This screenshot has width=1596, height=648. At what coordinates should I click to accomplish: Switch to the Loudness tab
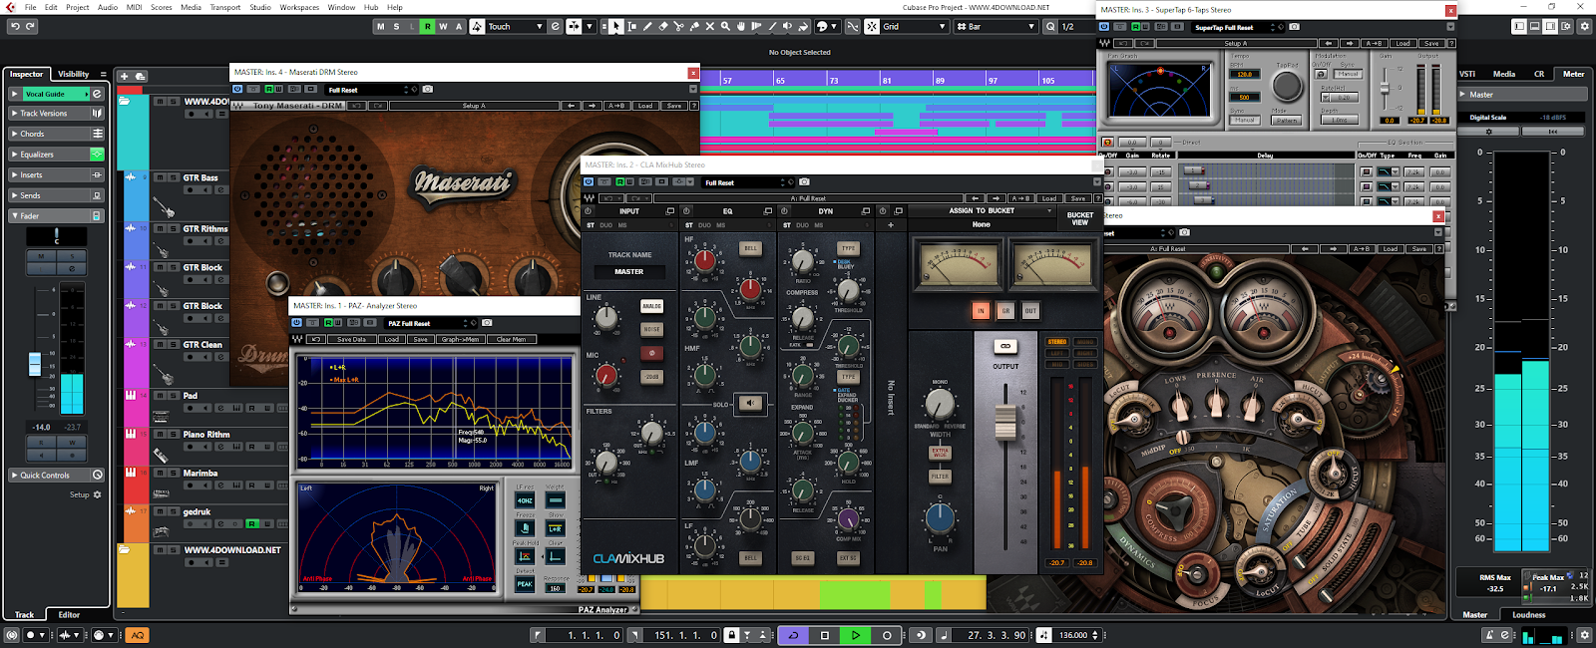tap(1529, 615)
